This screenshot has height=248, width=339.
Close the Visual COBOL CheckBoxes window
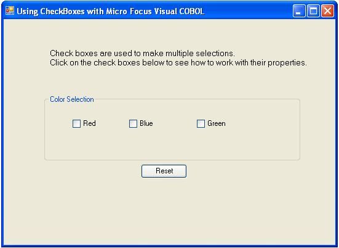327,10
